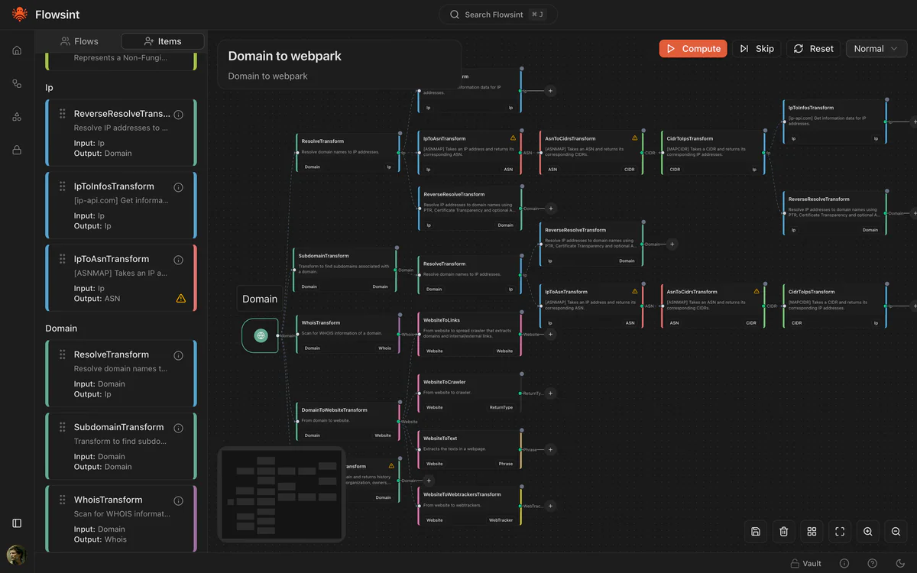Click the flows workflow icon in left sidebar
This screenshot has width=917, height=573.
tap(17, 83)
